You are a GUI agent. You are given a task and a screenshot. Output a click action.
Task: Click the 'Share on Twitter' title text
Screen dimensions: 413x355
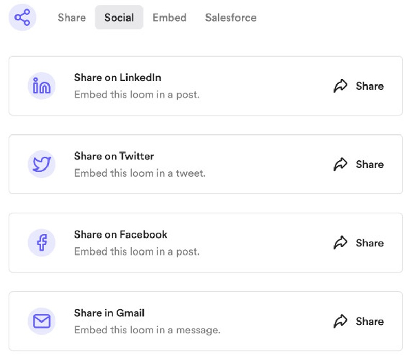114,156
